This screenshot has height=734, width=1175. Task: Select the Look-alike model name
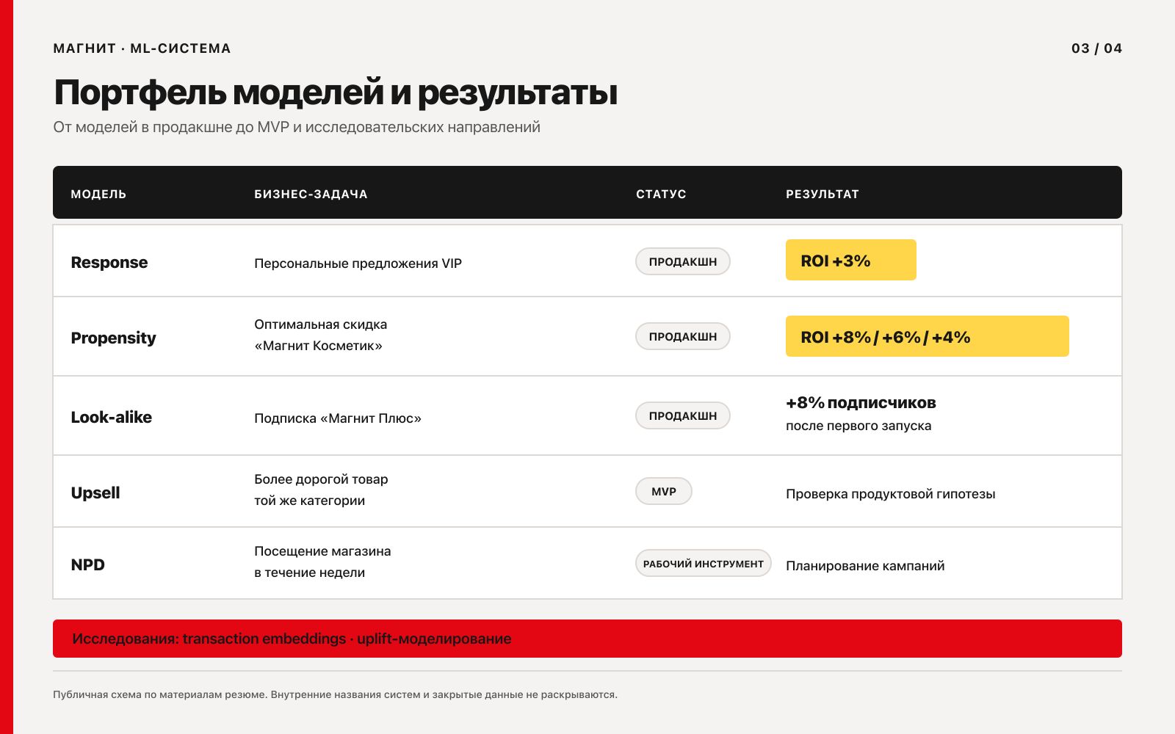(x=111, y=417)
